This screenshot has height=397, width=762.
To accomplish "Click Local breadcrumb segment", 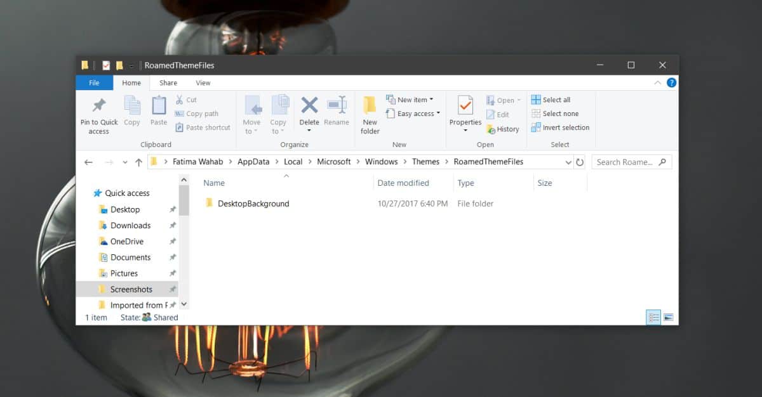I will point(293,162).
